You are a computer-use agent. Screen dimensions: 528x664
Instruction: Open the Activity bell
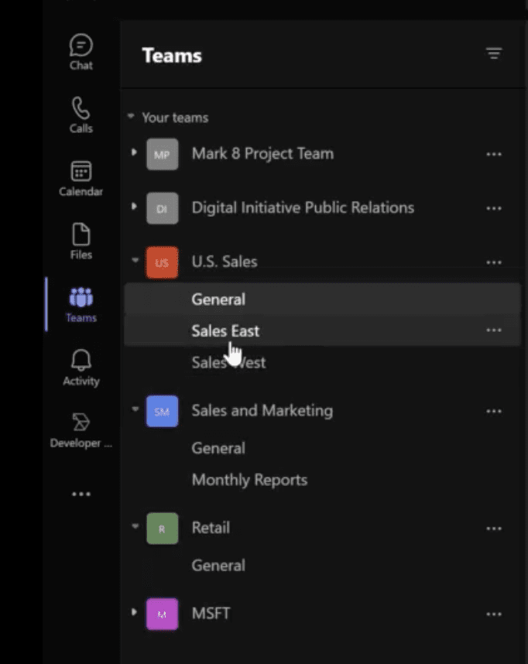[x=81, y=368]
